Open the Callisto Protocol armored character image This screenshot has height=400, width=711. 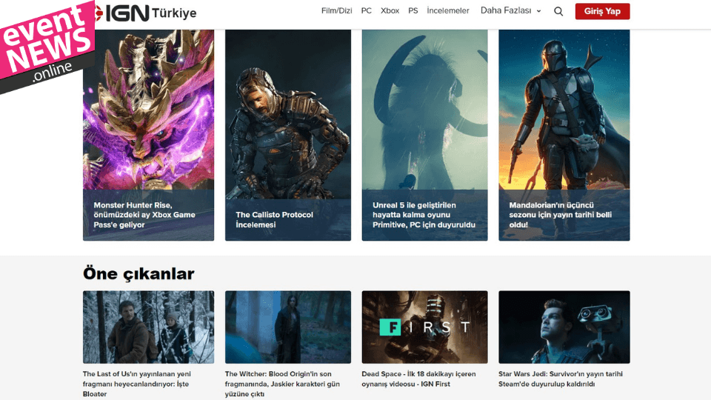click(288, 114)
